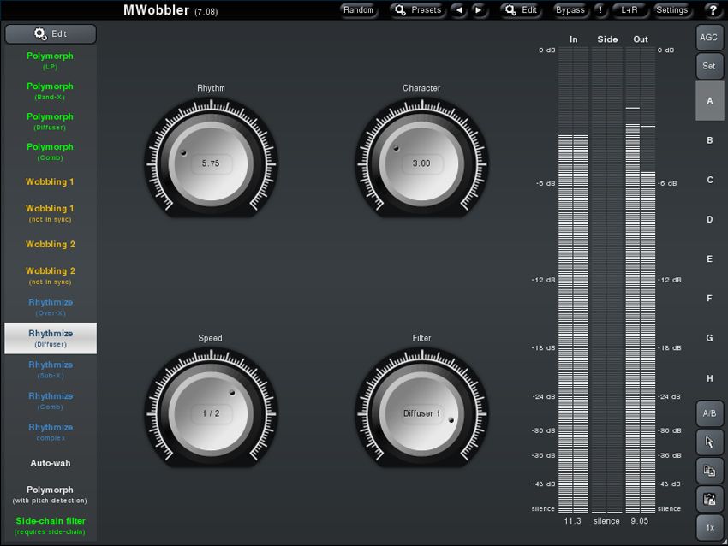Click the Random button
This screenshot has width=728, height=546.
(x=358, y=10)
